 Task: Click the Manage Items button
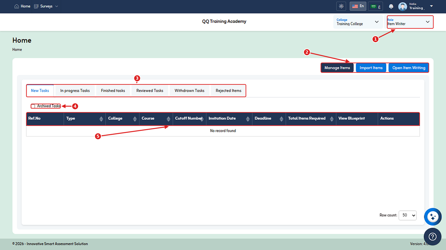pyautogui.click(x=337, y=68)
